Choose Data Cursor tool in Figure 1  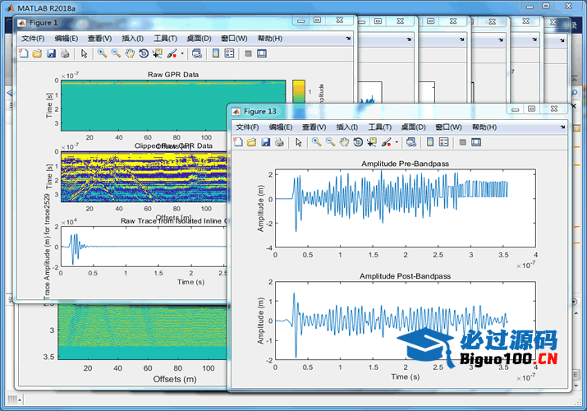pos(158,53)
